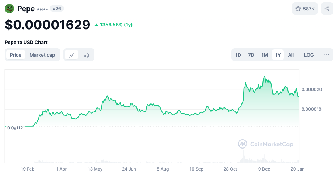Click the 28 Oct date label

(x=230, y=169)
